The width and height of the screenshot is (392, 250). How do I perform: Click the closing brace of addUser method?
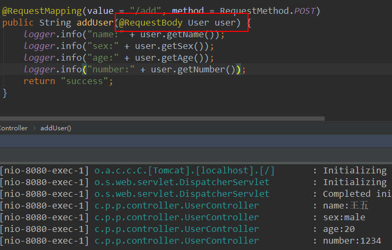tap(4, 93)
